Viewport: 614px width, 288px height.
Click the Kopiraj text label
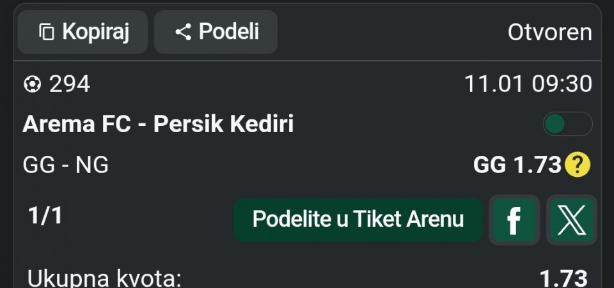point(95,32)
